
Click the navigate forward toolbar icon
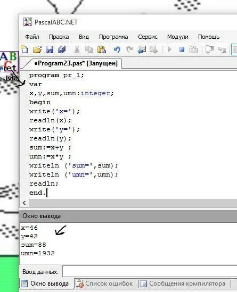click(x=154, y=49)
